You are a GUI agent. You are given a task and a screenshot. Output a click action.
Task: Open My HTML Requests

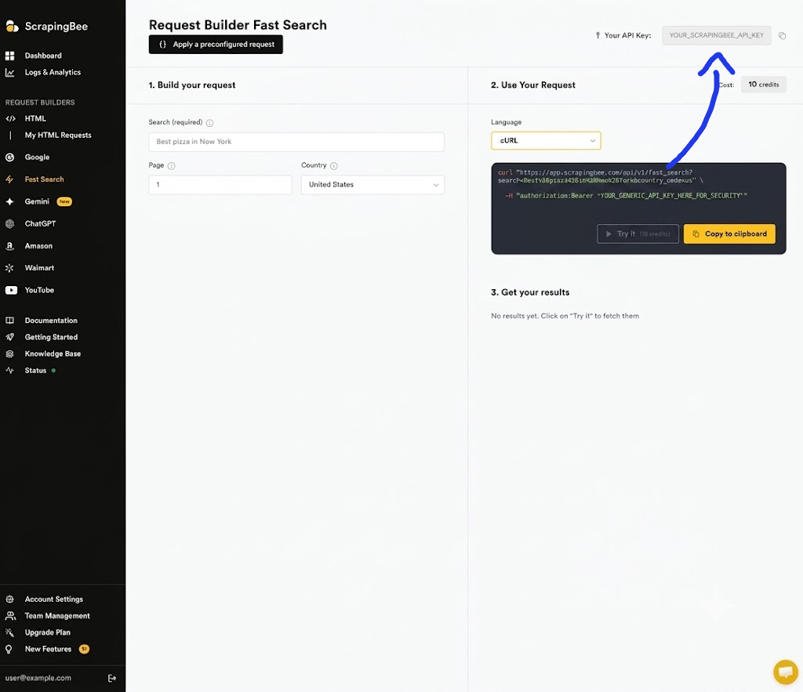[x=58, y=135]
